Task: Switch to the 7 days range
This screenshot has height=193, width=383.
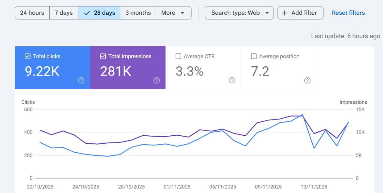Action: [x=64, y=13]
